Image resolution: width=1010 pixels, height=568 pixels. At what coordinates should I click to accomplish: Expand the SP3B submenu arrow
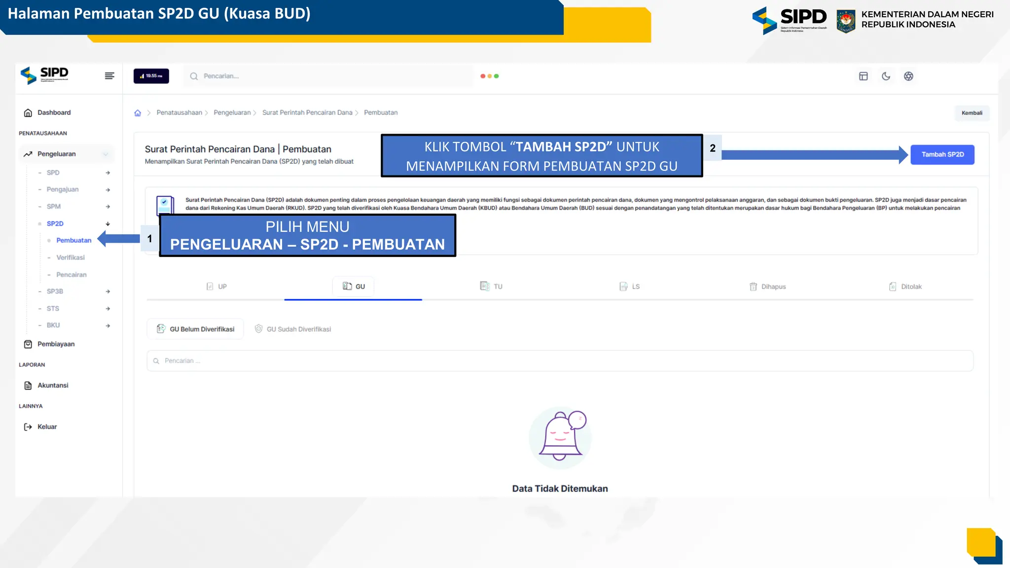tap(108, 291)
